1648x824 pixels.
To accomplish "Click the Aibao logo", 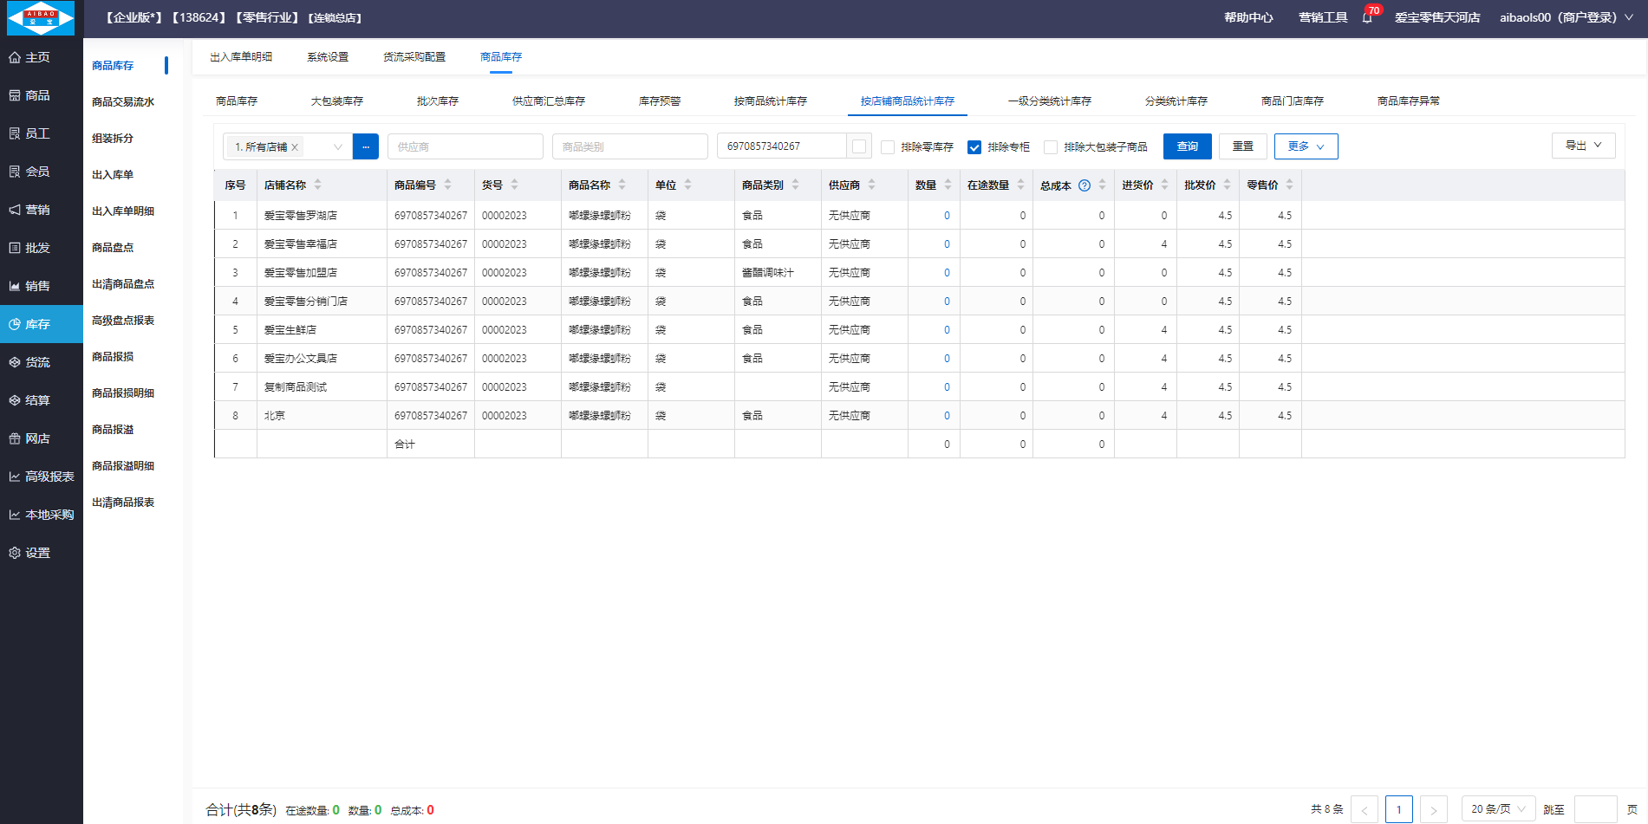I will pos(41,18).
